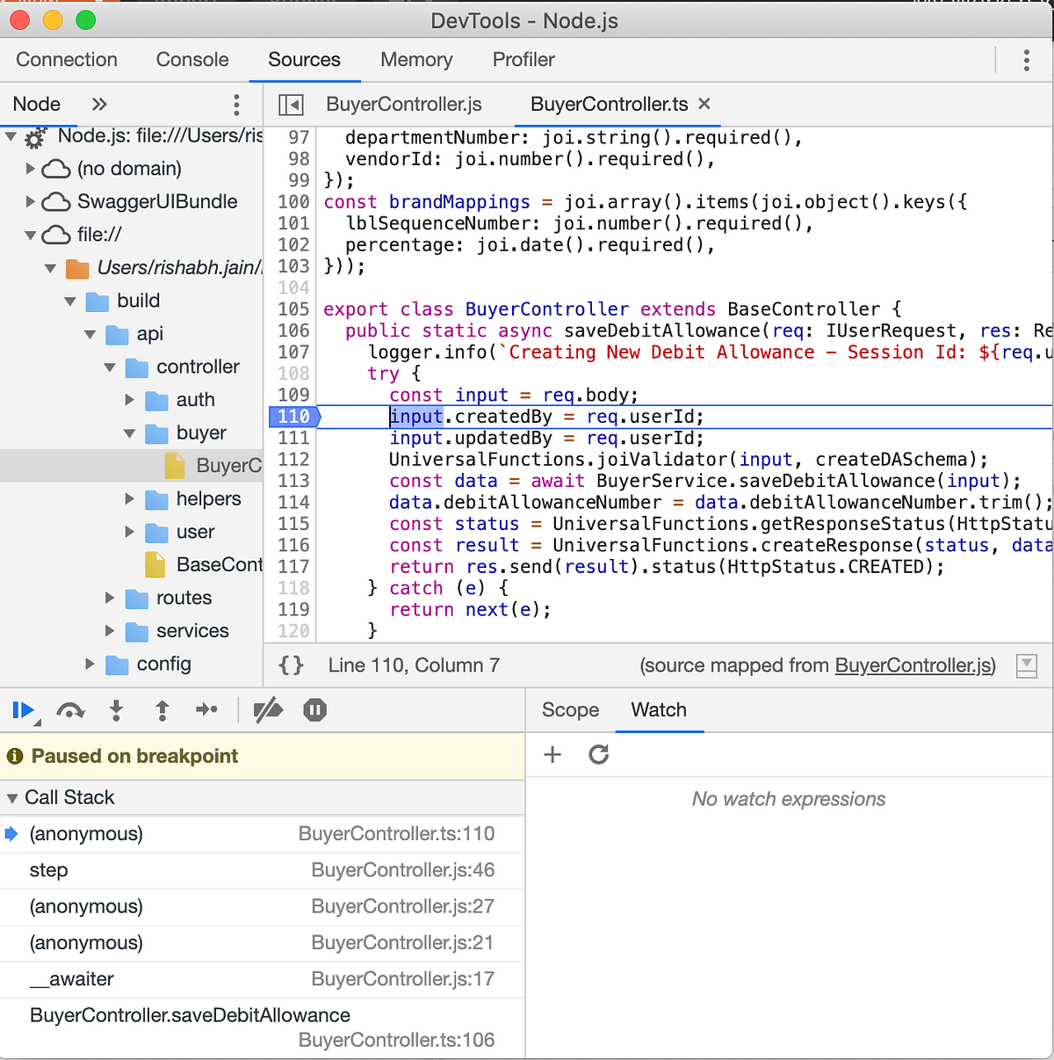Click the Step out of current function icon
The image size is (1054, 1060).
pyautogui.click(x=162, y=710)
